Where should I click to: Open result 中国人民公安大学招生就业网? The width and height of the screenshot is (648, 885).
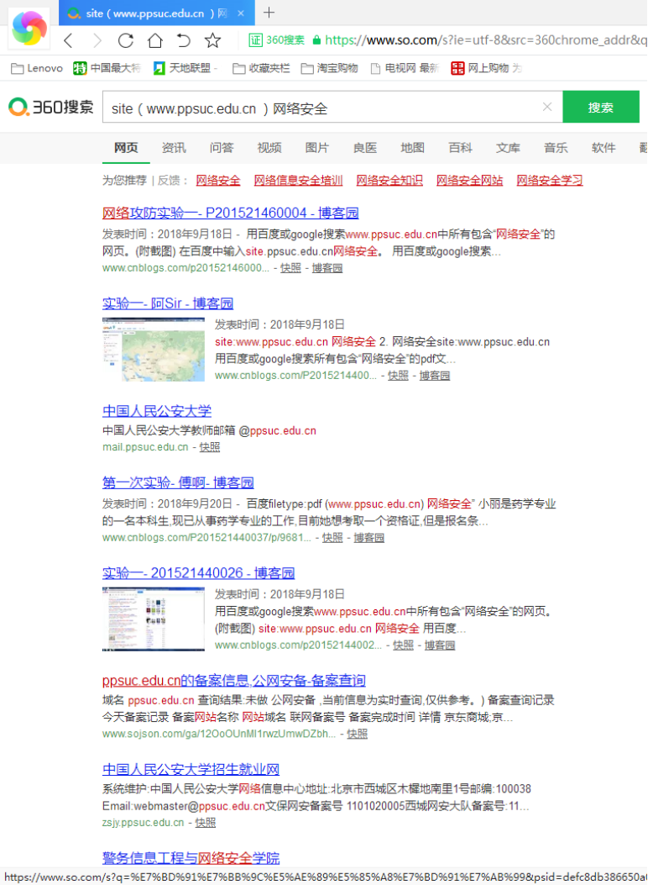coord(191,769)
